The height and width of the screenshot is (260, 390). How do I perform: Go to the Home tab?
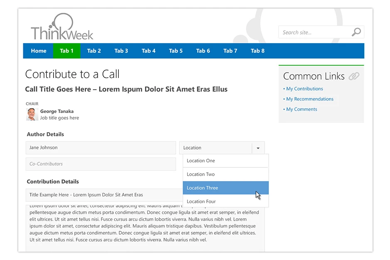(x=38, y=51)
